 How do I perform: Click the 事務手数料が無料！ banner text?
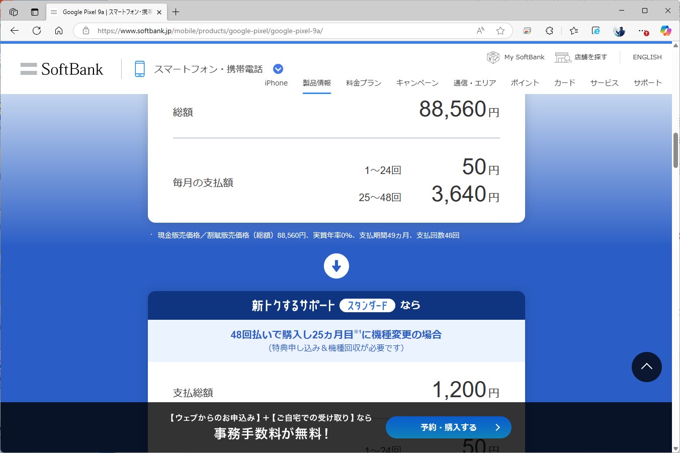point(272,433)
